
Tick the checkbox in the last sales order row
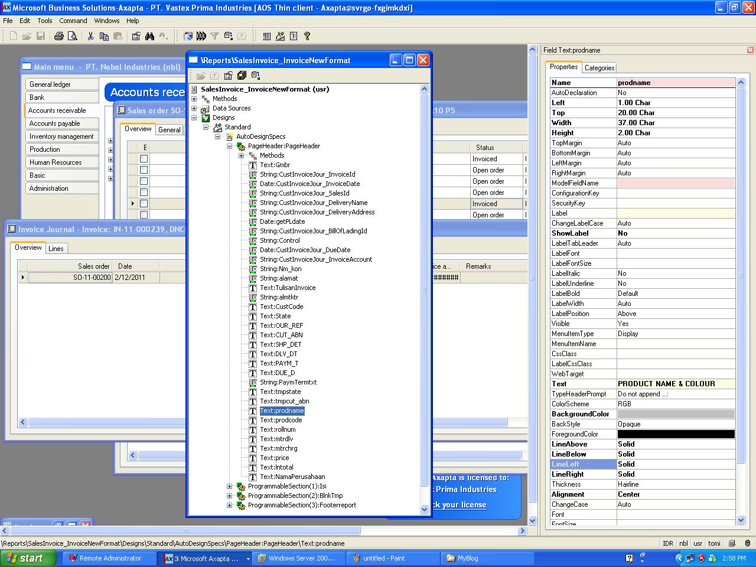pyautogui.click(x=144, y=215)
